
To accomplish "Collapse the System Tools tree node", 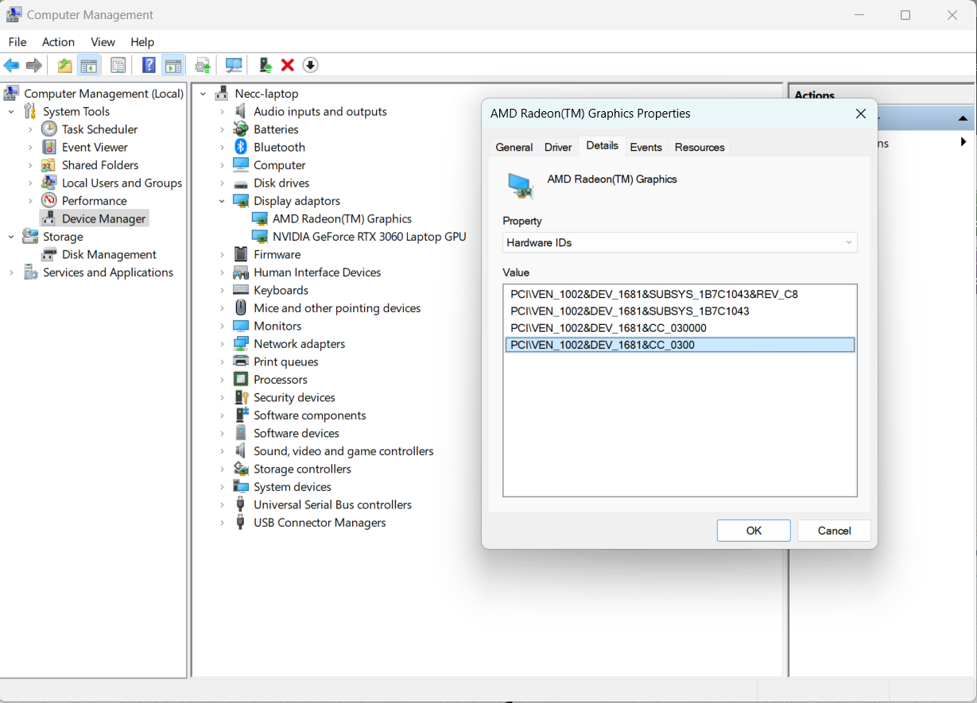I will [x=12, y=111].
